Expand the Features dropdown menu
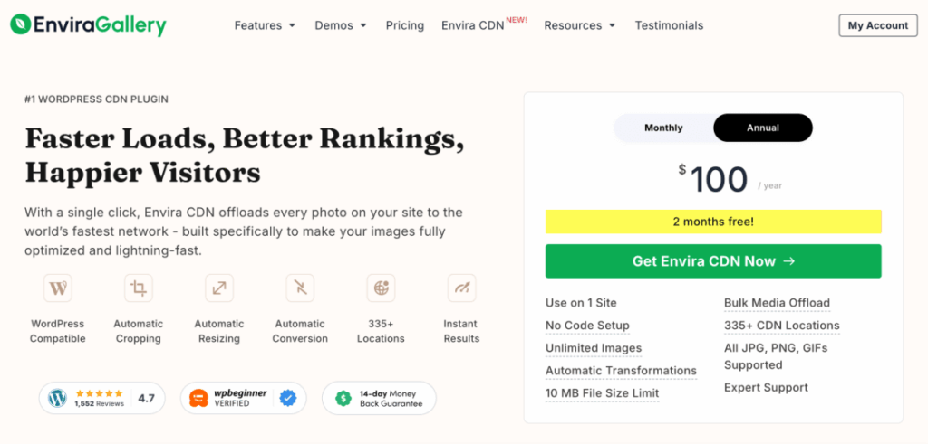Image resolution: width=928 pixels, height=444 pixels. pyautogui.click(x=265, y=25)
